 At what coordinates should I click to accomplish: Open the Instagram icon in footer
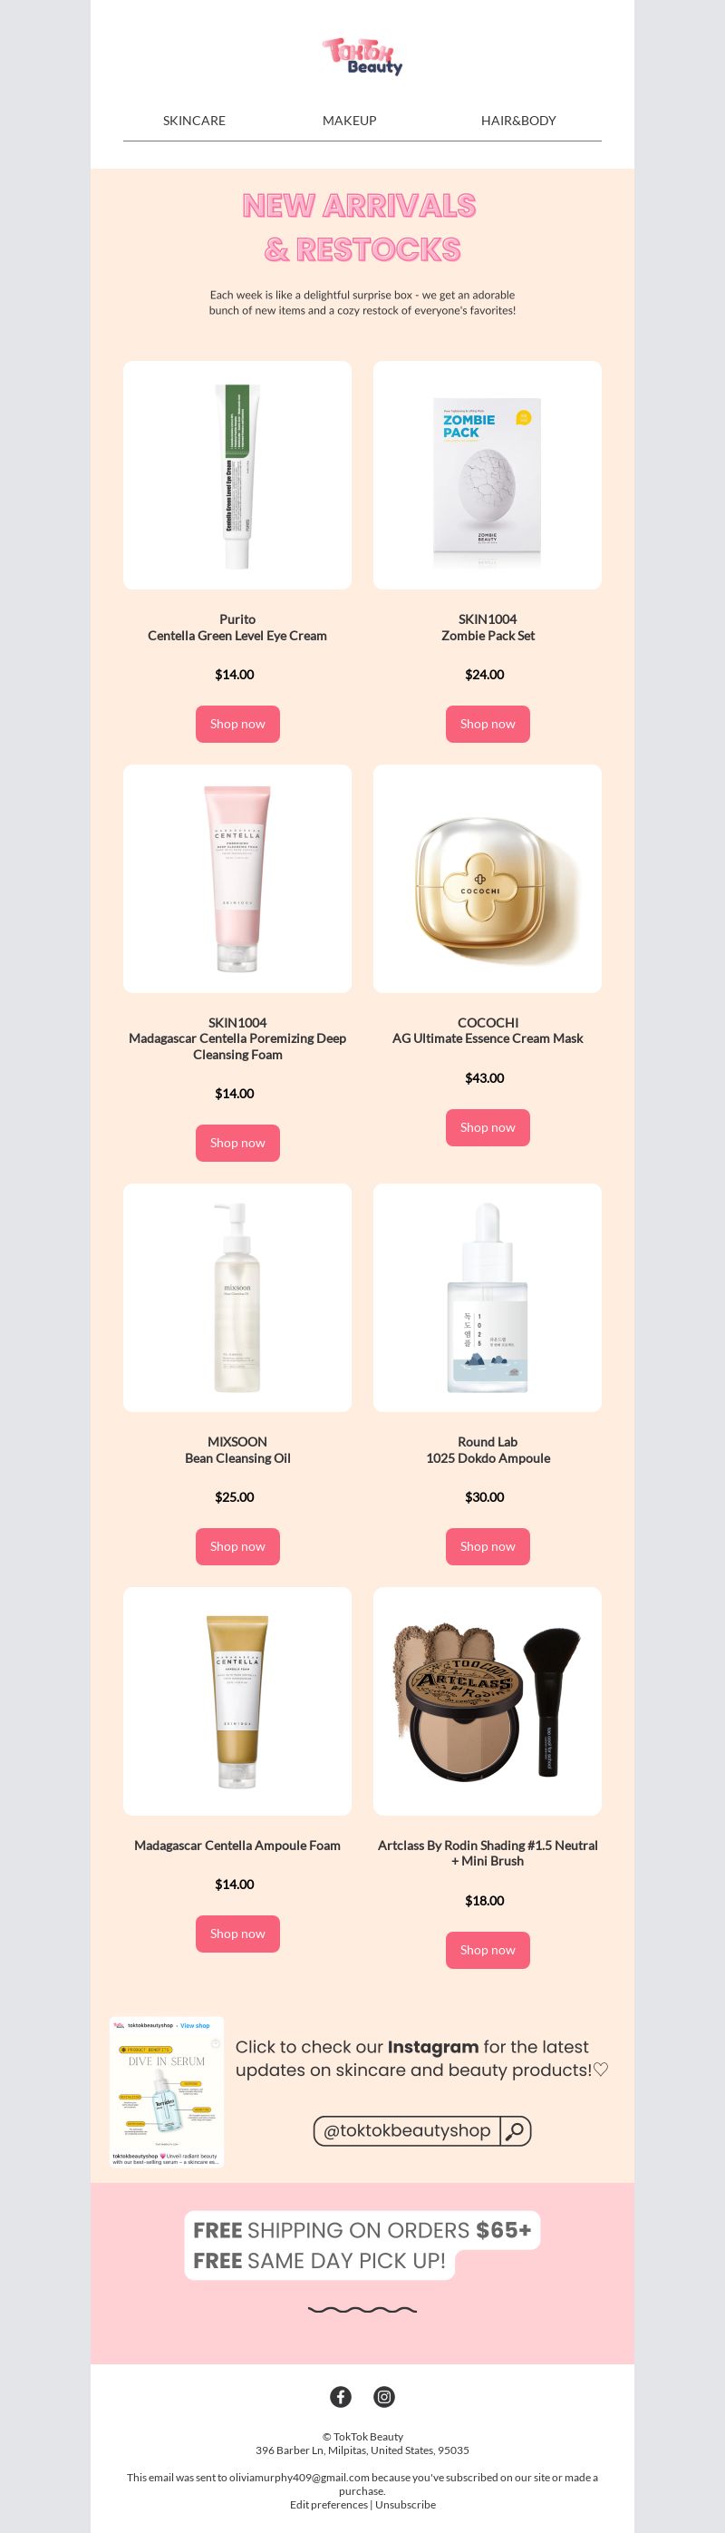tap(384, 2396)
